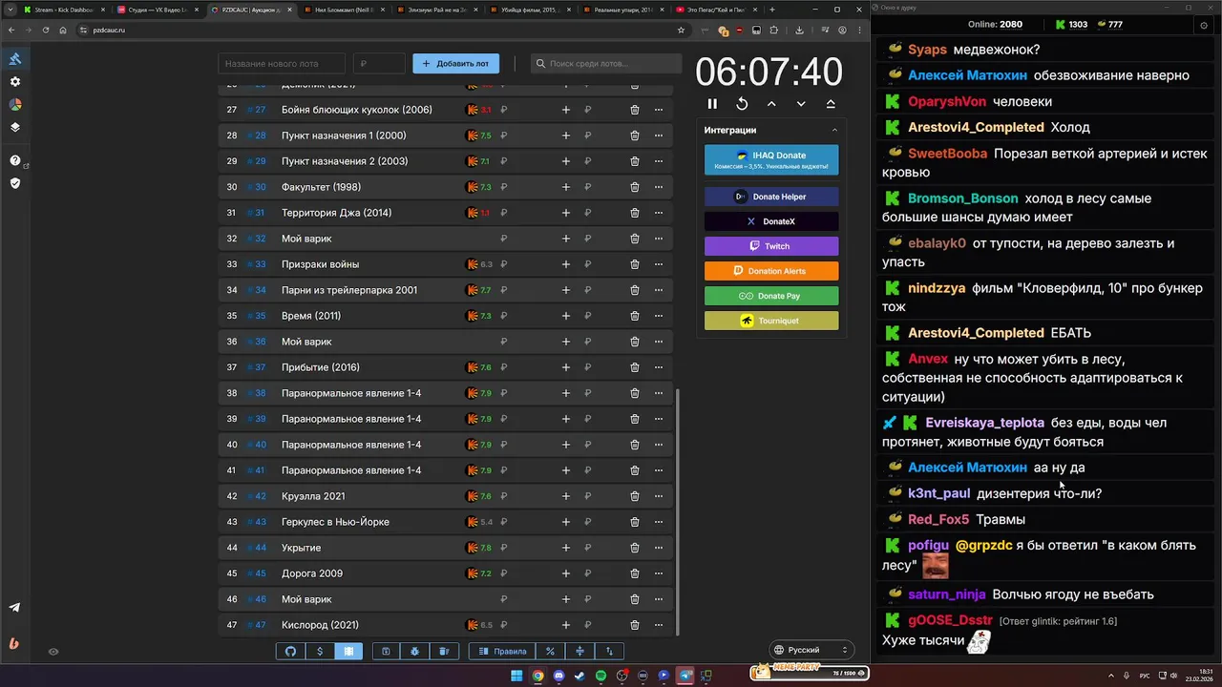Open the help question mark sidebar icon

click(15, 160)
